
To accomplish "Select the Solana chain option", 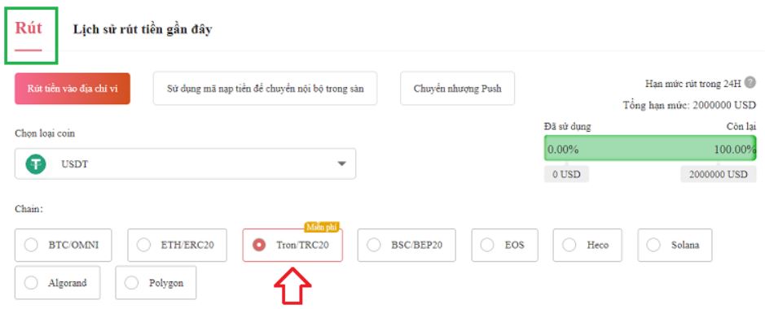I will click(675, 246).
